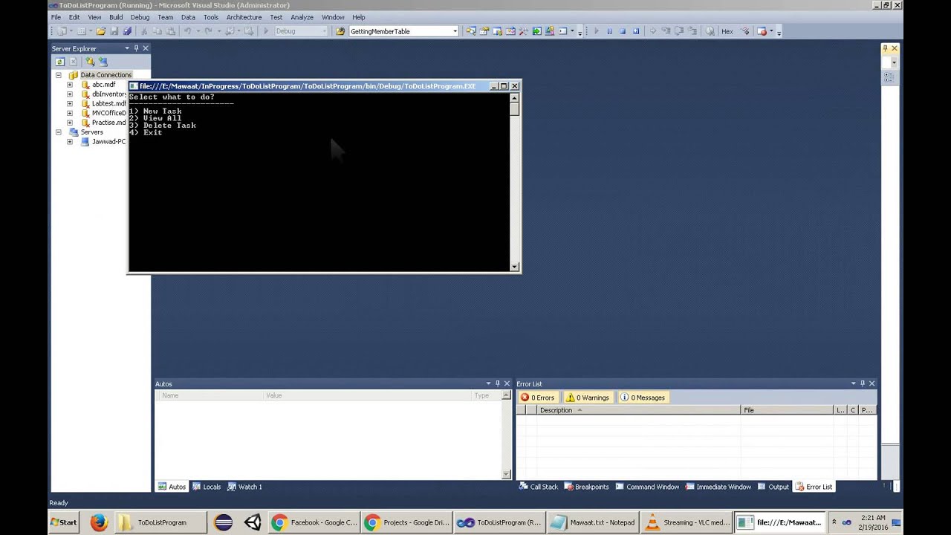Open Server Explorer window position dropdown

(127, 48)
